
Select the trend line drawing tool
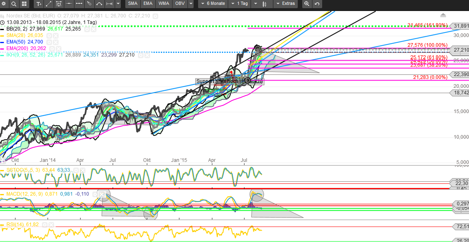[x=49, y=4]
